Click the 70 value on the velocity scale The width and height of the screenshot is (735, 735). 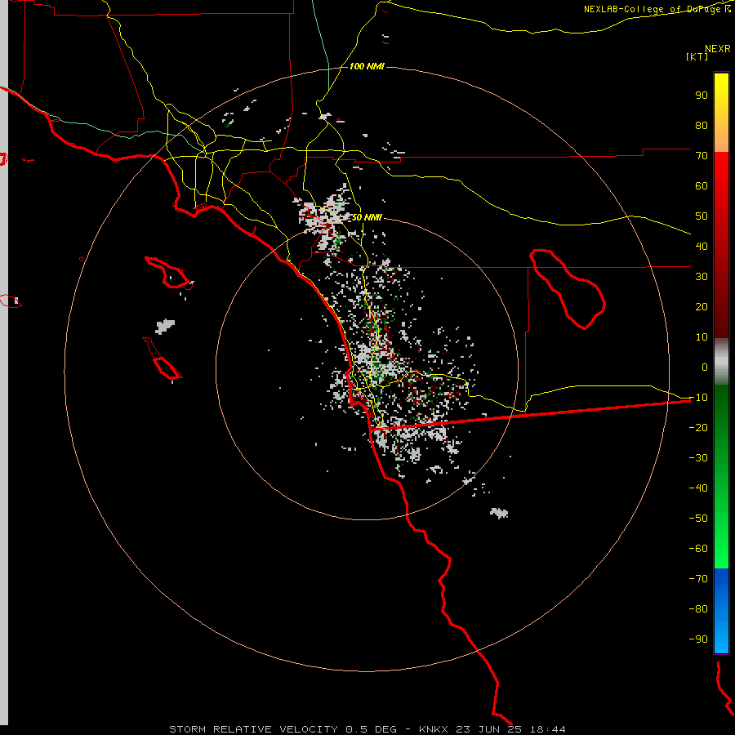click(702, 156)
